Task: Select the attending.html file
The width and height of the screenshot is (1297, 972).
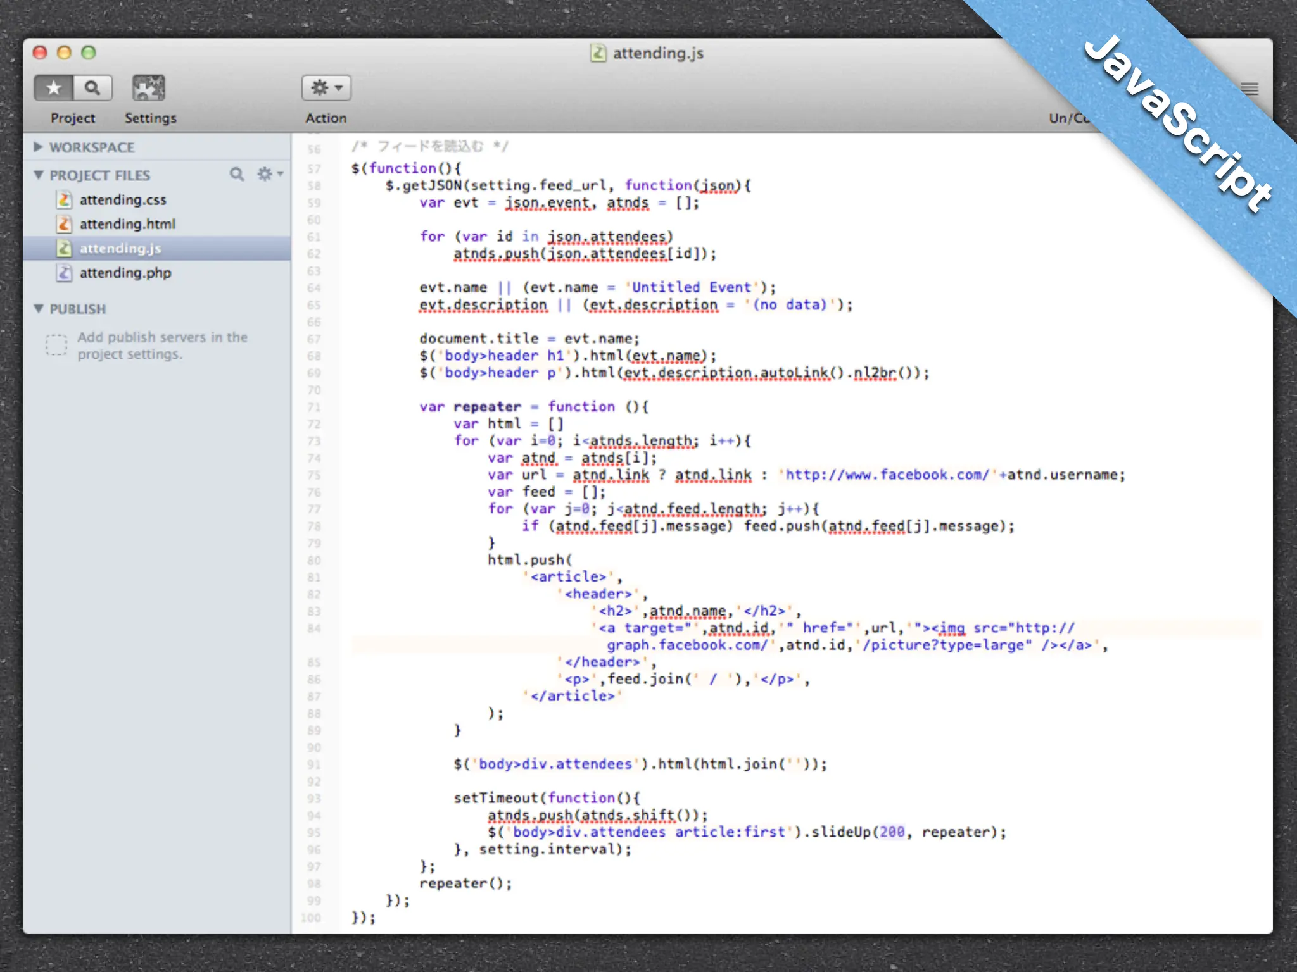Action: click(127, 224)
